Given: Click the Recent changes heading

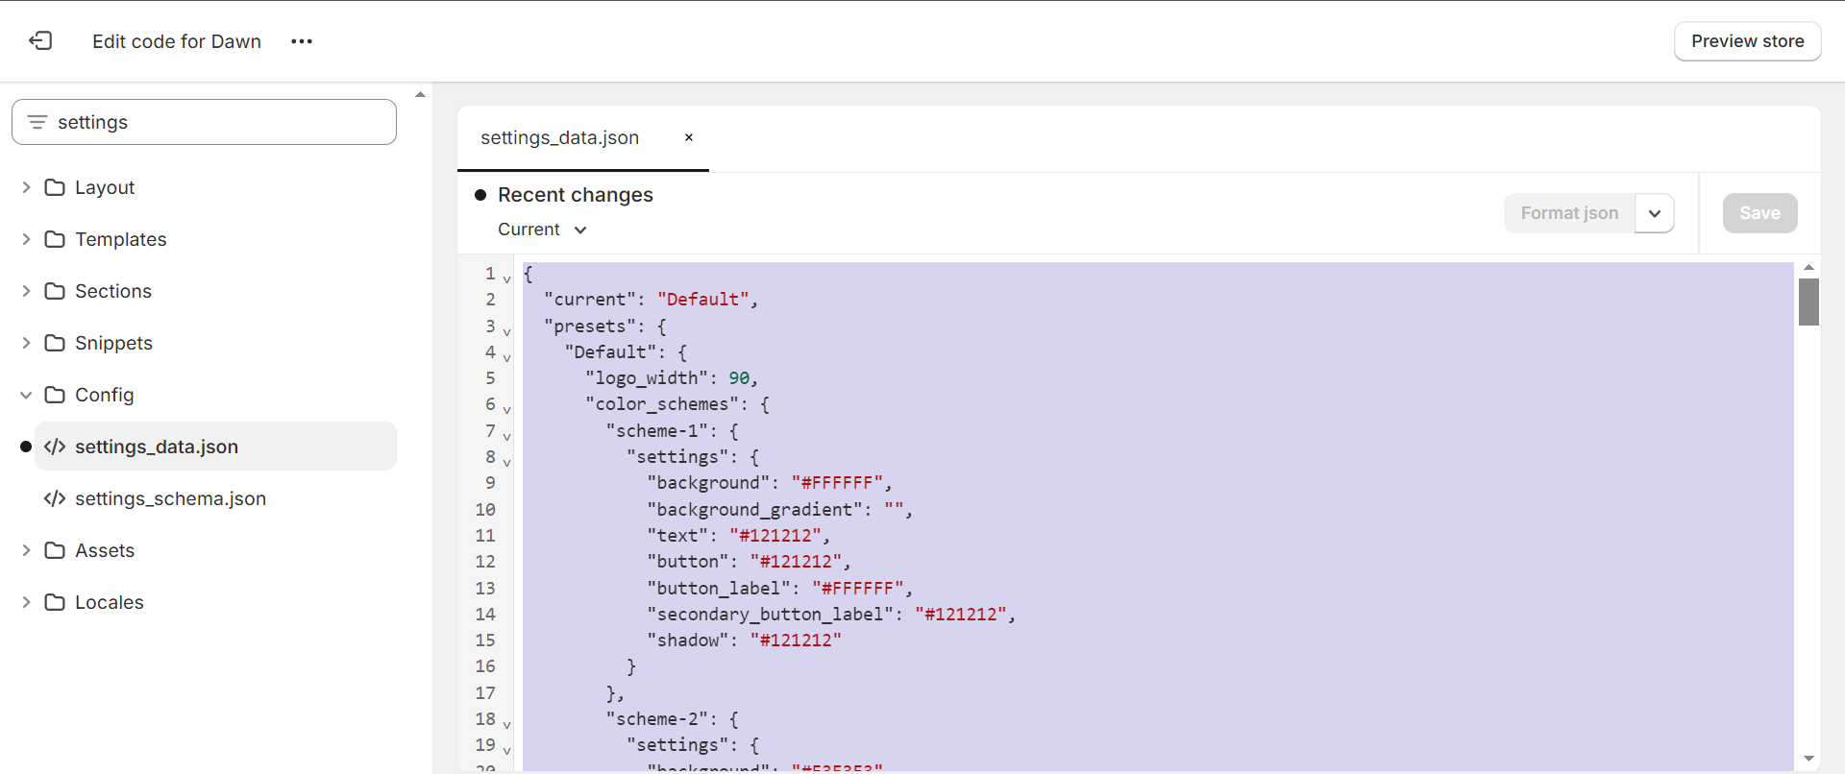Looking at the screenshot, I should (576, 195).
